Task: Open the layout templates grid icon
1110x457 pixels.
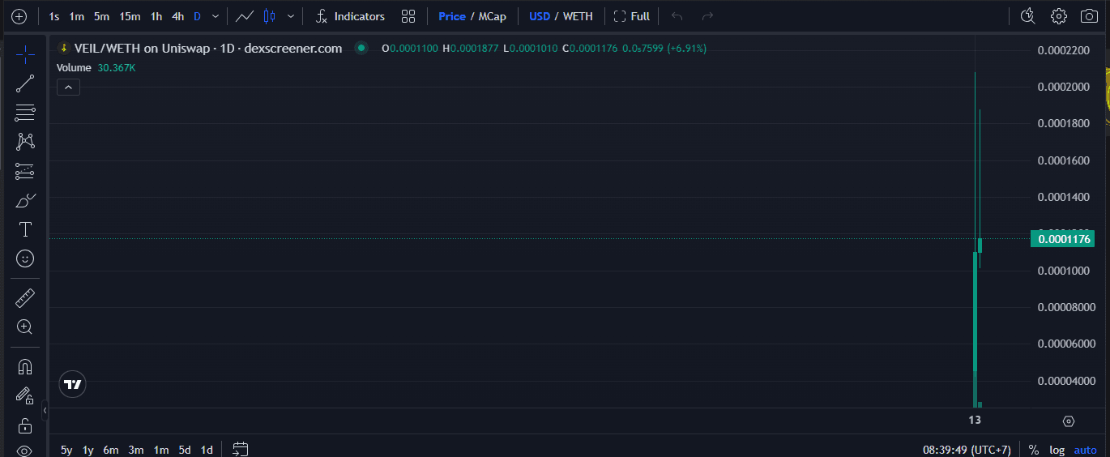Action: [x=408, y=16]
